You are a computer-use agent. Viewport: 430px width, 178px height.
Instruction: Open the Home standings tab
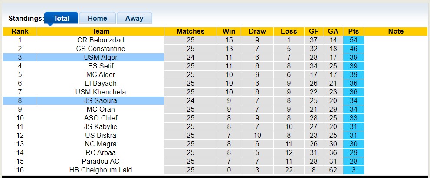tap(97, 18)
